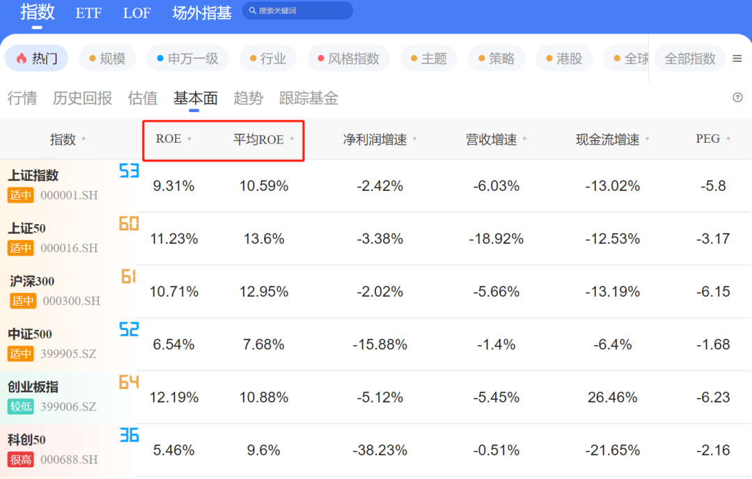Viewport: 752px width, 479px height.
Task: Sort by 指数 column arrow
Action: tap(84, 139)
